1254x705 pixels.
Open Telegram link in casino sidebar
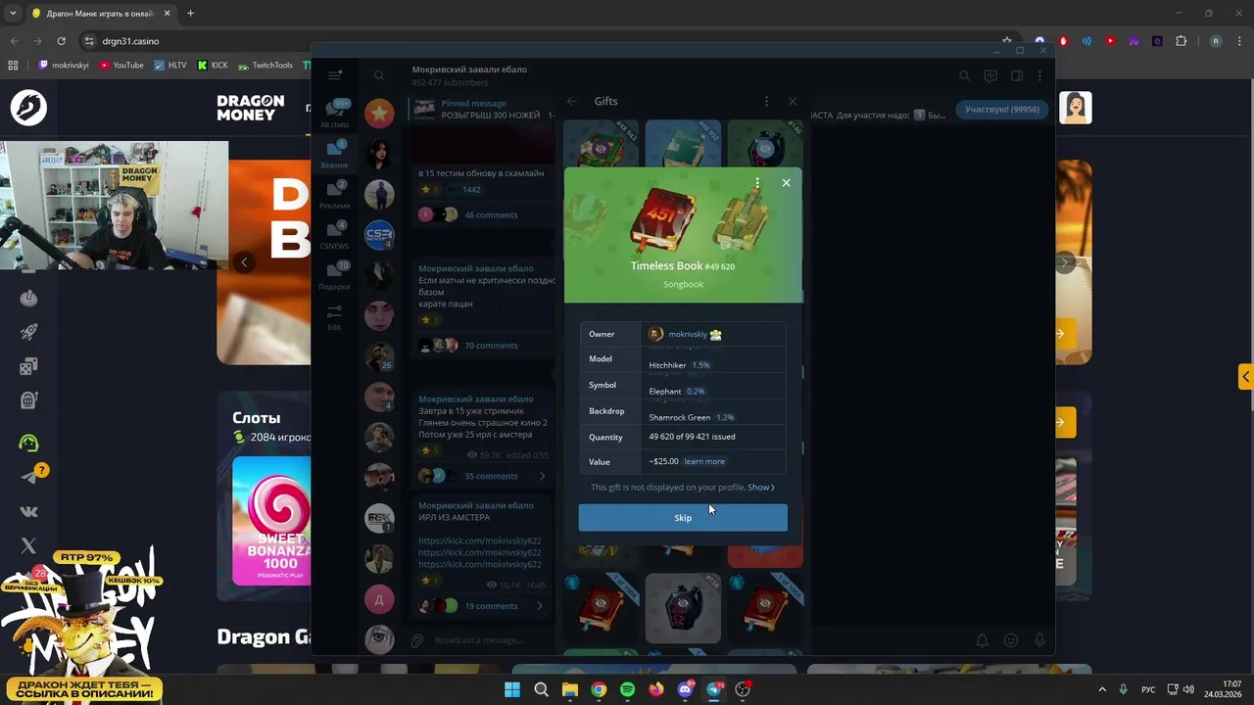point(28,477)
